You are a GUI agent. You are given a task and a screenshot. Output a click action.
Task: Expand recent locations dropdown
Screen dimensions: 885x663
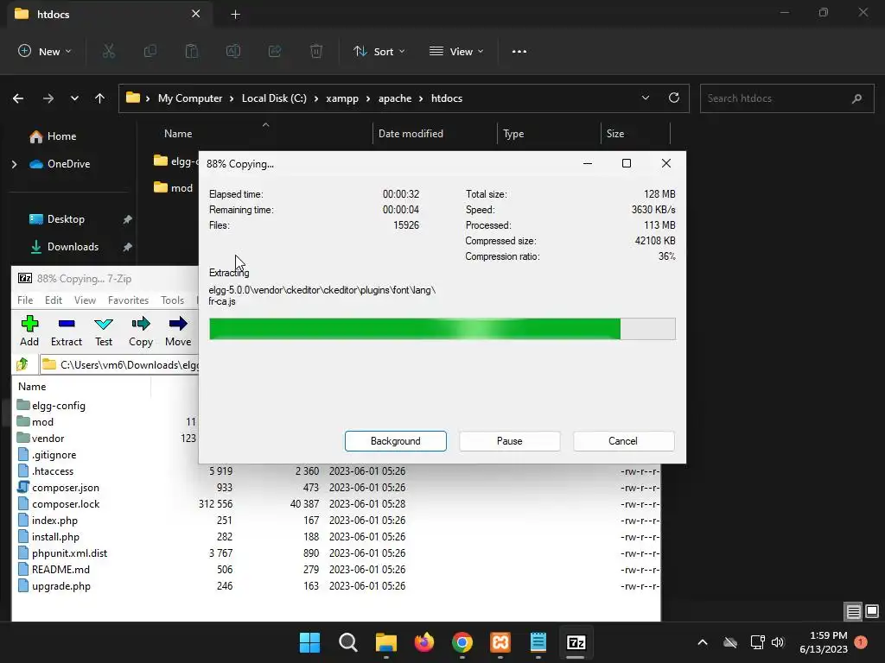(x=74, y=98)
